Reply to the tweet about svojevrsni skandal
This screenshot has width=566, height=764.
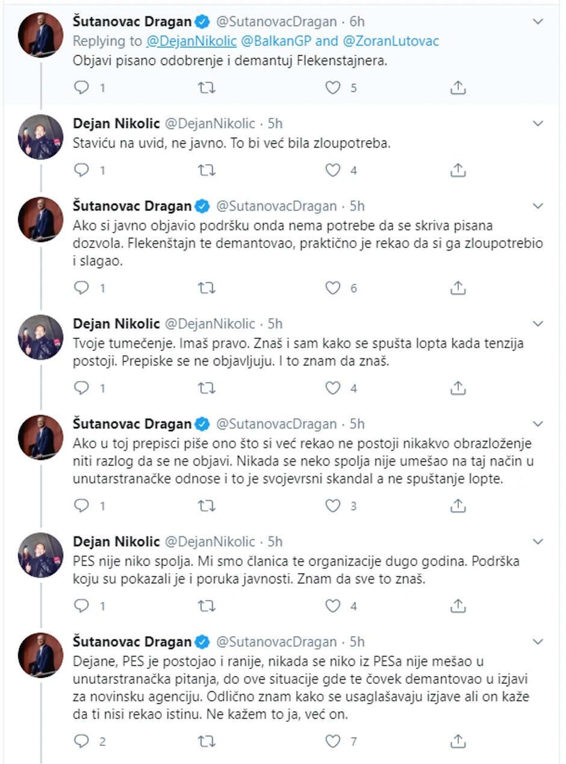[x=82, y=506]
